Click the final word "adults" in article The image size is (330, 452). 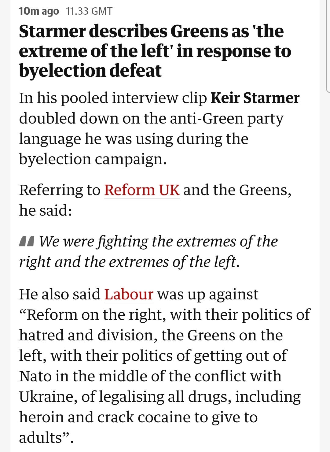pyautogui.click(x=41, y=438)
